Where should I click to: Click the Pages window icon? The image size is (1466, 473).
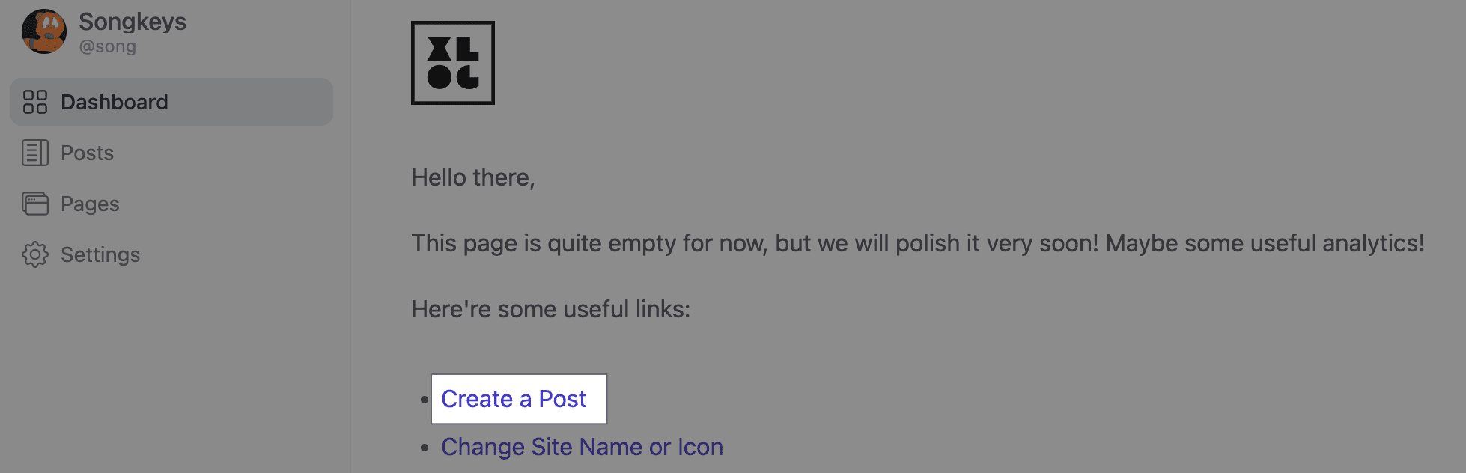(x=35, y=204)
